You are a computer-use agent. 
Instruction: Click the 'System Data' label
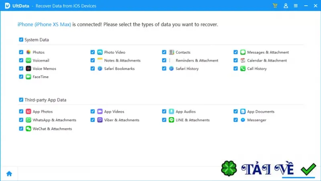click(x=37, y=40)
